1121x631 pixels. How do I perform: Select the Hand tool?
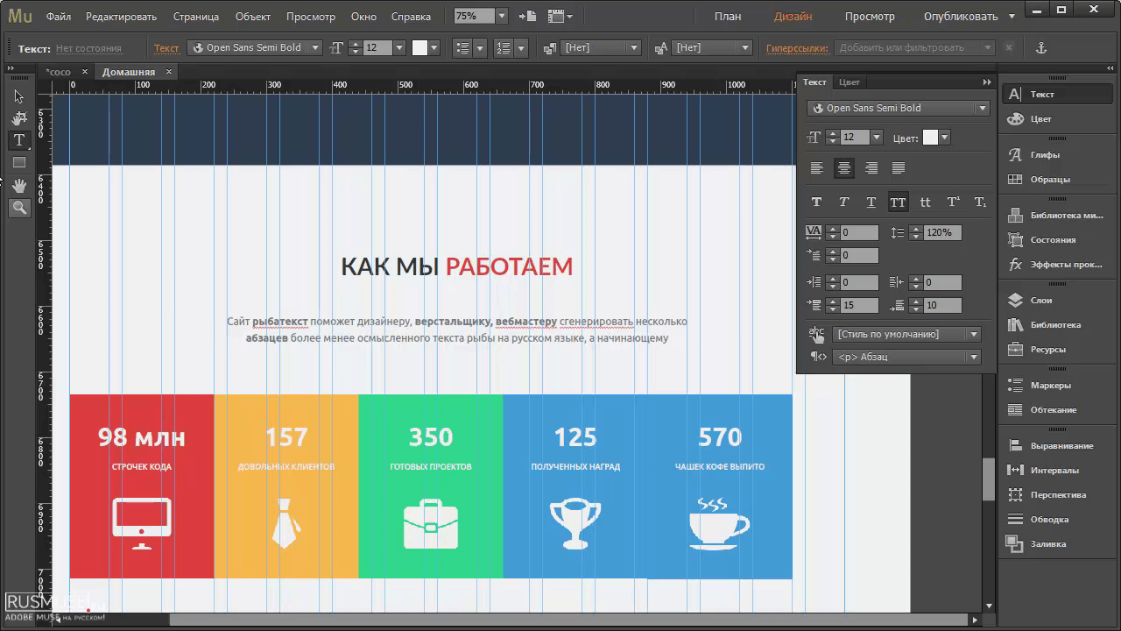(18, 185)
